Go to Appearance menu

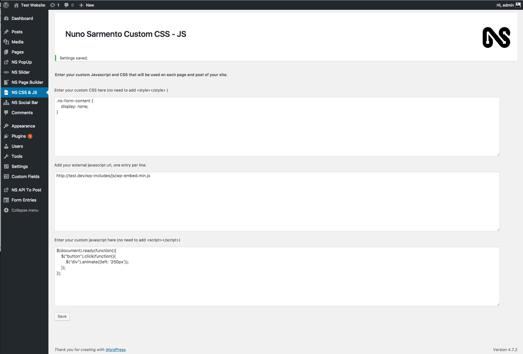click(23, 126)
